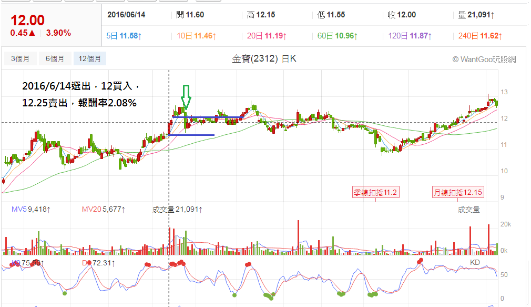Click the red up triangle price change icon

[x=32, y=33]
